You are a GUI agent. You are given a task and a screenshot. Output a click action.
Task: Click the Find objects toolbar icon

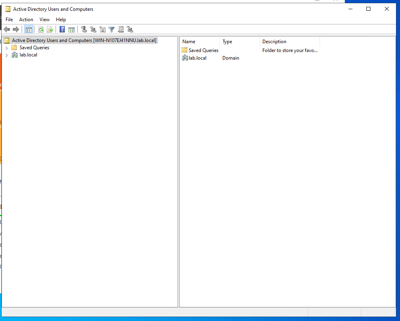121,29
